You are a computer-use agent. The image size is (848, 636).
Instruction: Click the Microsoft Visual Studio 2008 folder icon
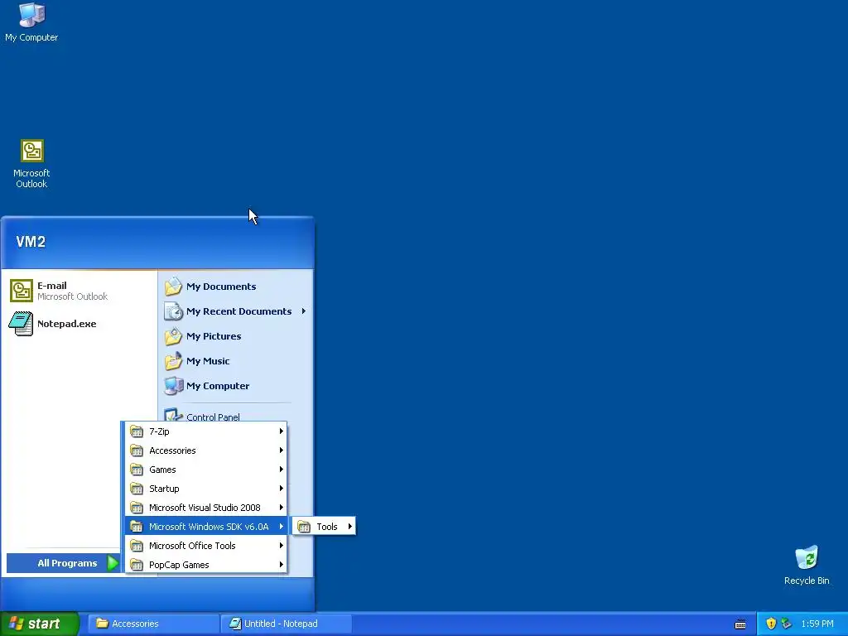(x=137, y=508)
